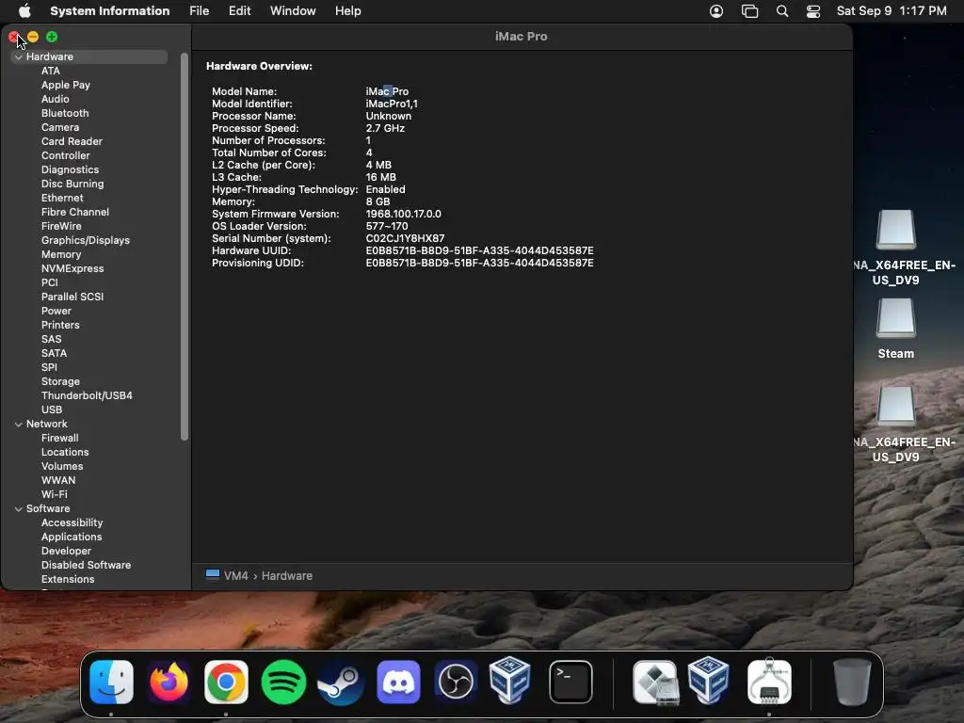Open the Apple menu
Screen dimensions: 964x723
pyautogui.click(x=24, y=10)
